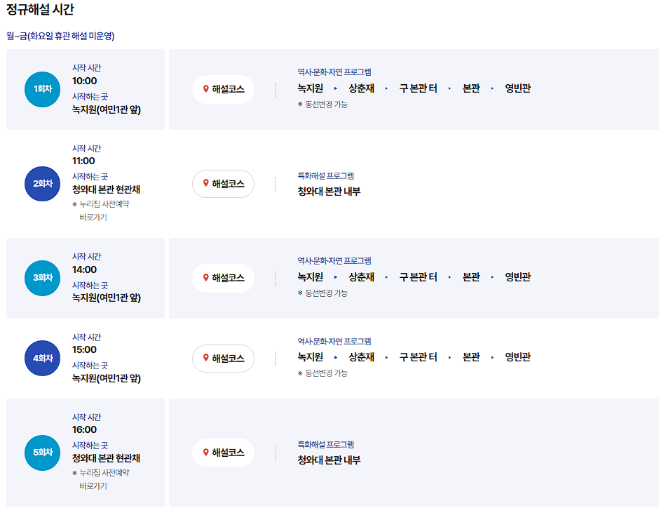Click the pin icon inside 2회차 해설코스 button
This screenshot has width=659, height=508.
(x=205, y=183)
